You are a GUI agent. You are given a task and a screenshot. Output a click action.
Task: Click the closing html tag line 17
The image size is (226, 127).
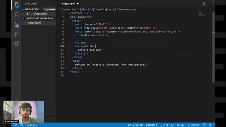tap(74, 72)
